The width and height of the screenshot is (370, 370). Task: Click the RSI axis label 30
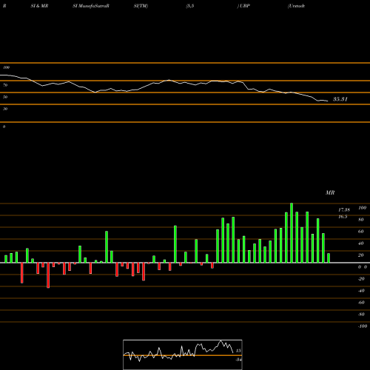pyautogui.click(x=5, y=109)
